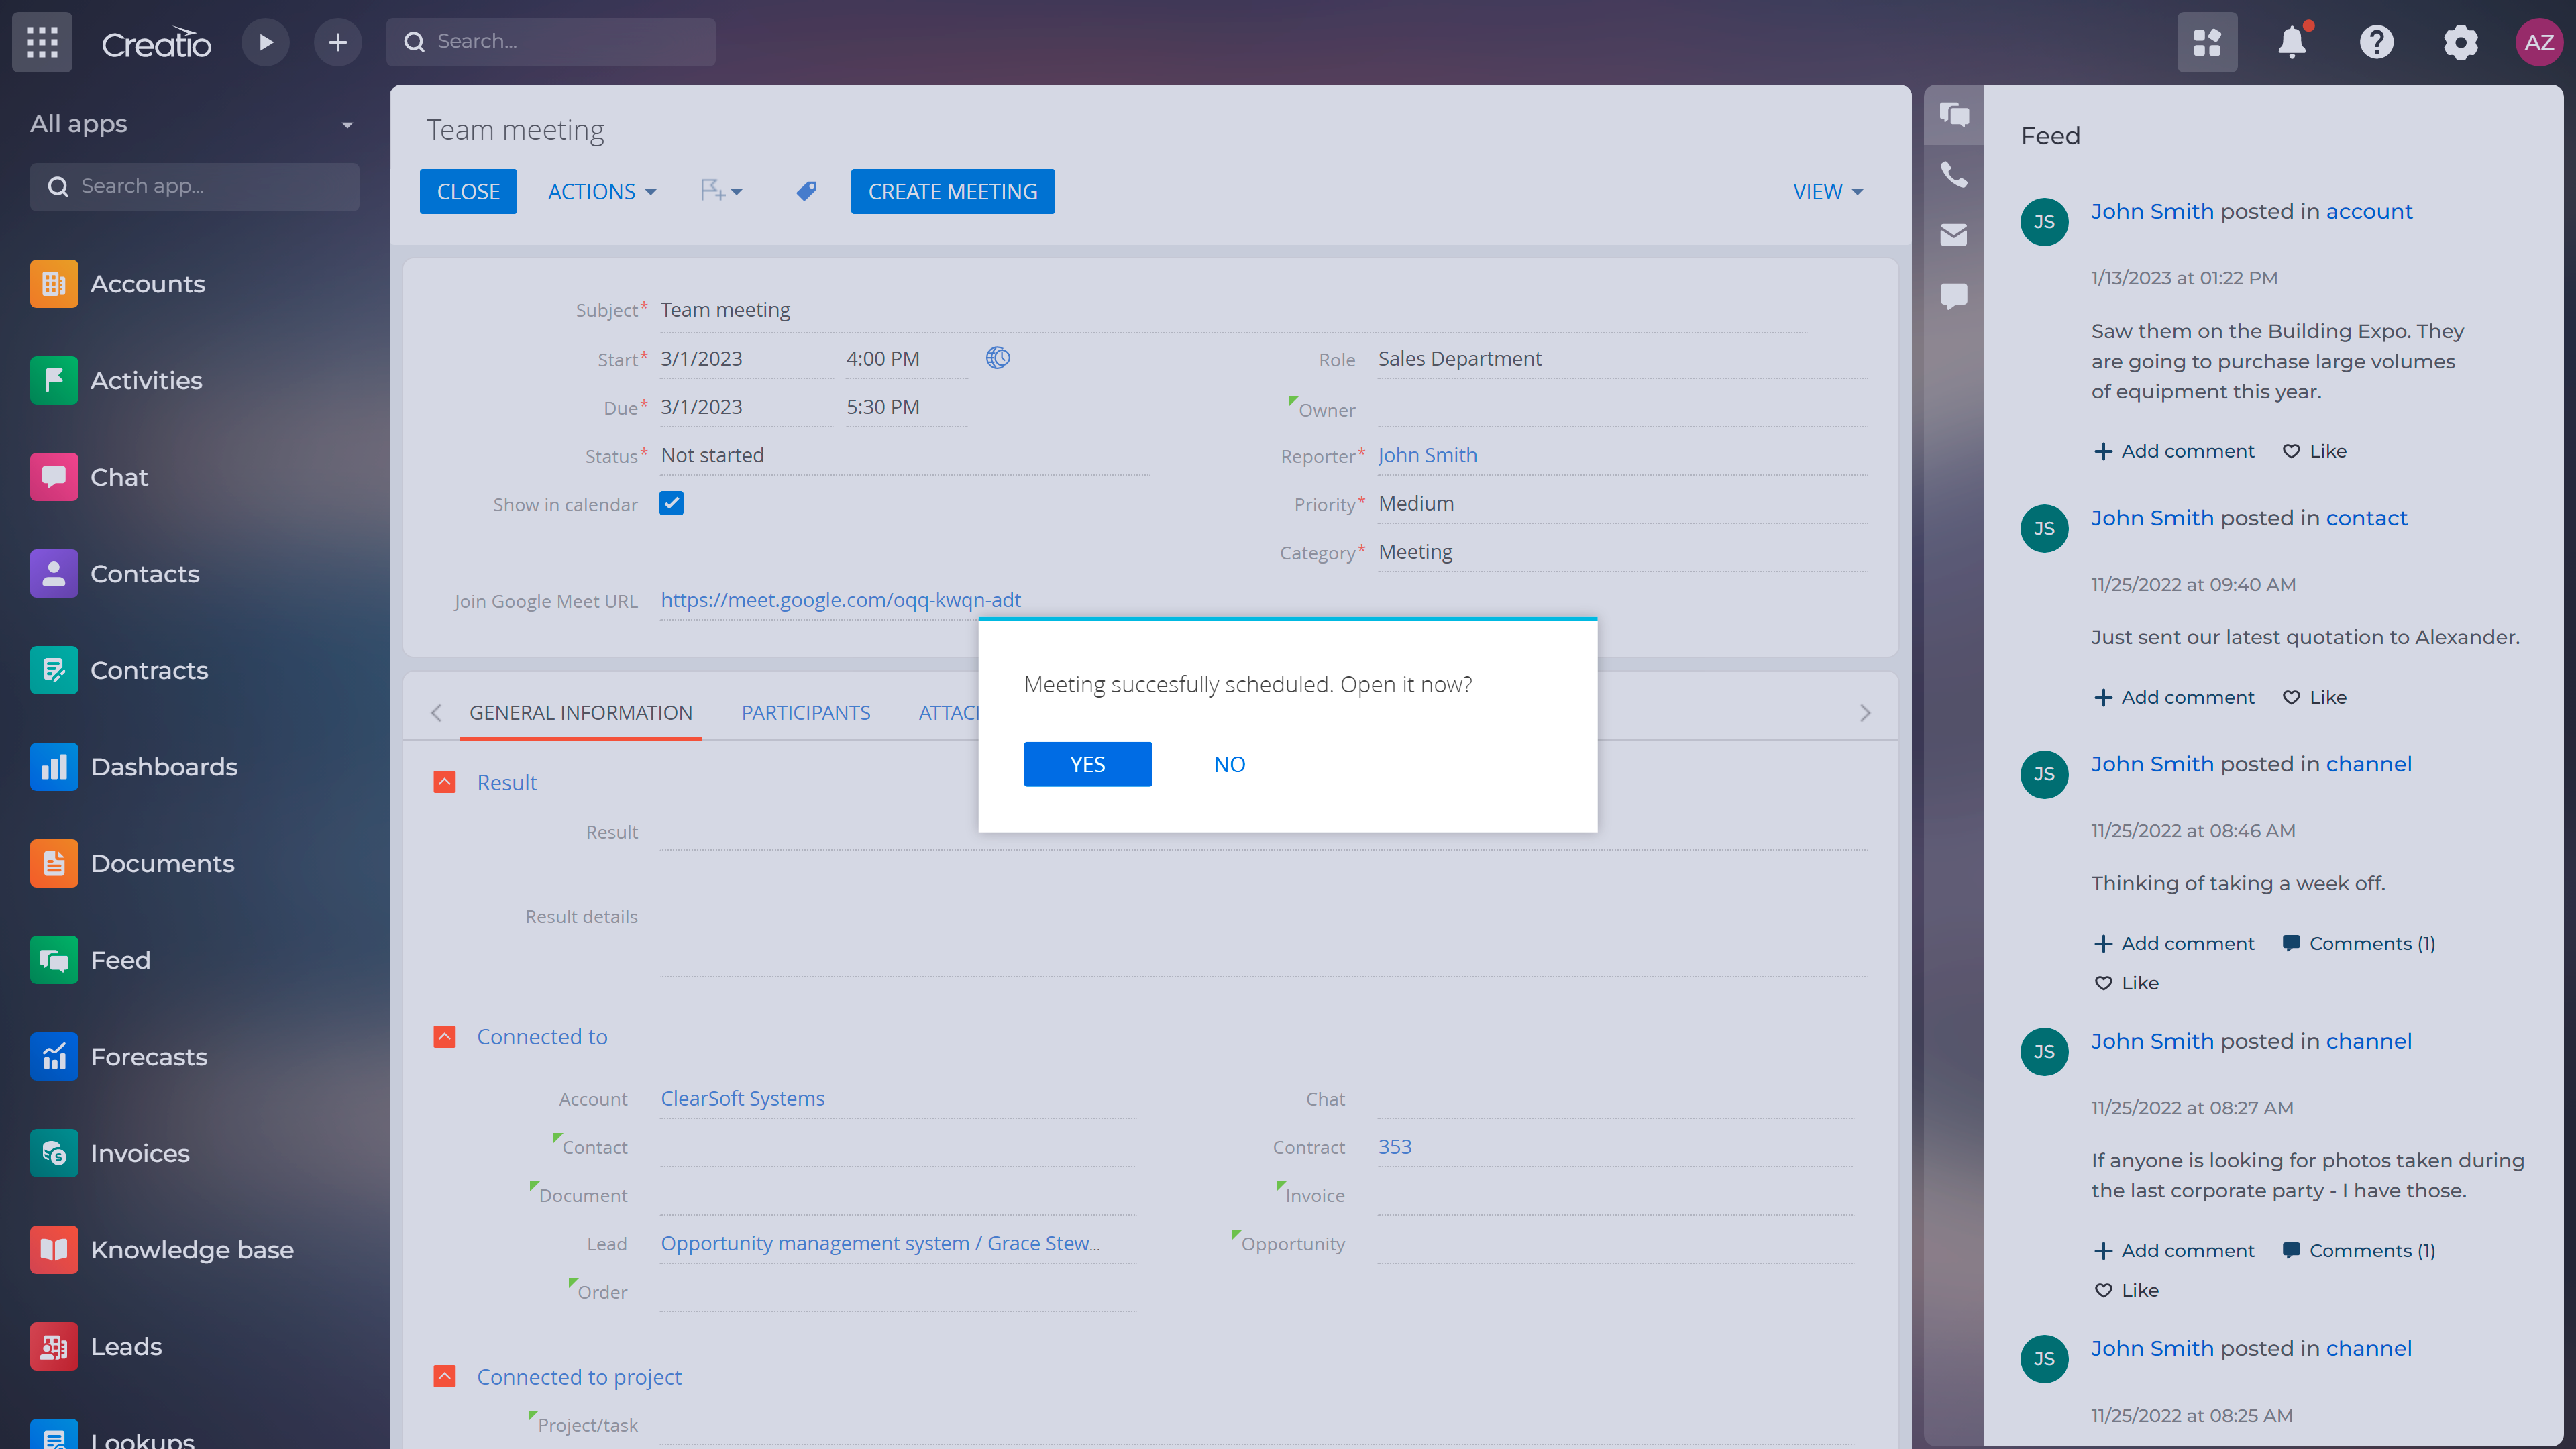Click the time zone globe icon
The height and width of the screenshot is (1449, 2576).
[998, 358]
